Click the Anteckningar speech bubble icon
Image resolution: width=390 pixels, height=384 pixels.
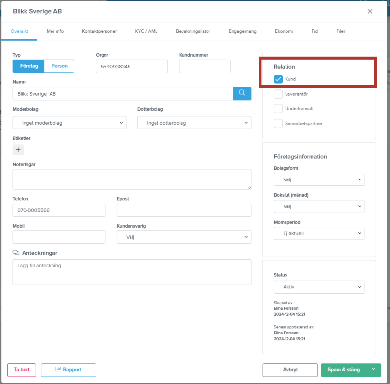[16, 253]
